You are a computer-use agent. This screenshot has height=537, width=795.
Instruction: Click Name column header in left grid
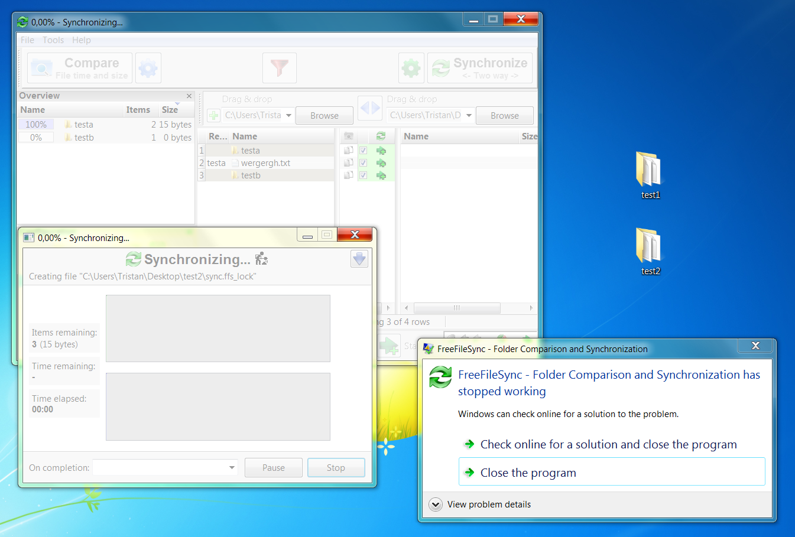(282, 136)
